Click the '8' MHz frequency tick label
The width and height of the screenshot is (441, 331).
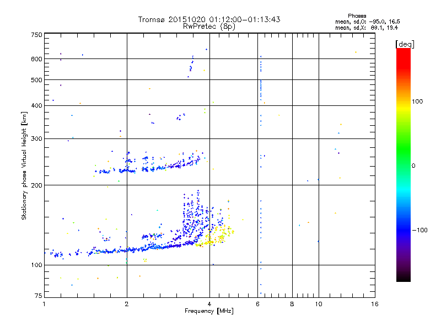tap(292, 304)
